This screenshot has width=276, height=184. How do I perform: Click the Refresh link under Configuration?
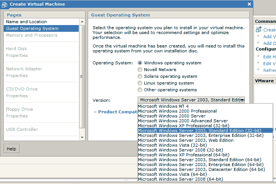pyautogui.click(x=269, y=70)
